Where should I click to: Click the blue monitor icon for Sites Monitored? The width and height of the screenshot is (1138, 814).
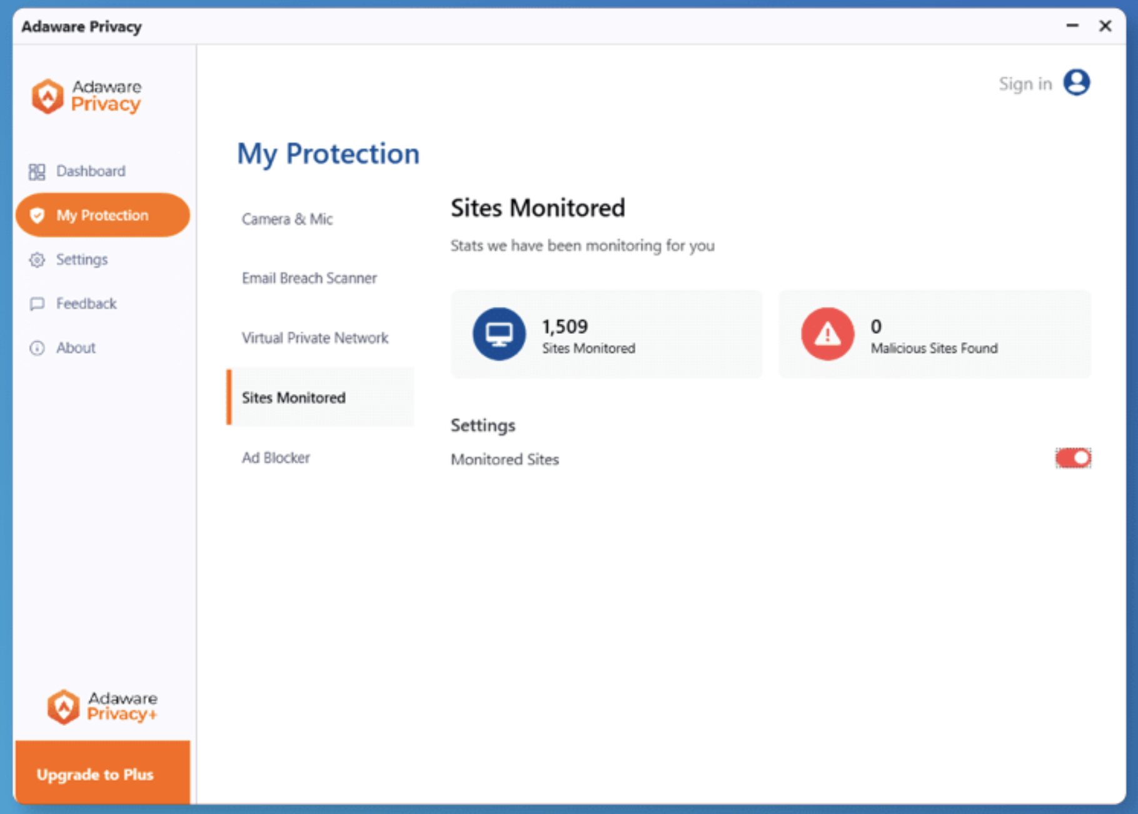click(498, 334)
